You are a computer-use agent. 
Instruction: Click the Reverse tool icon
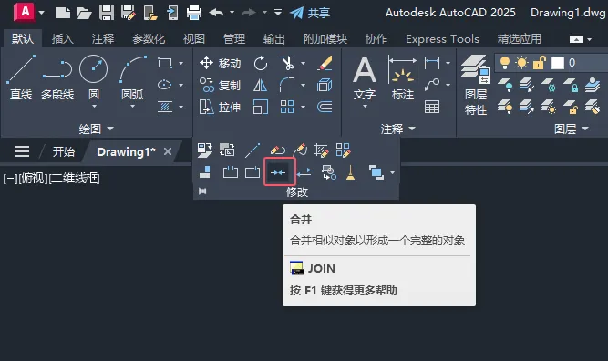(x=304, y=172)
